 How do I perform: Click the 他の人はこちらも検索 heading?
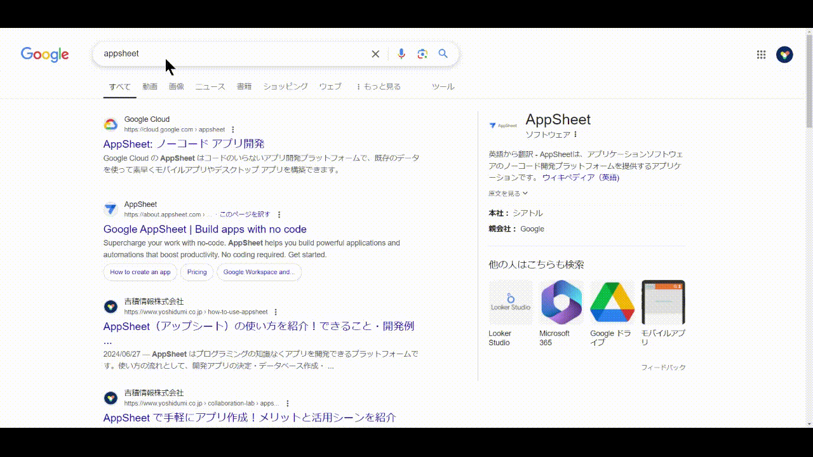(536, 265)
